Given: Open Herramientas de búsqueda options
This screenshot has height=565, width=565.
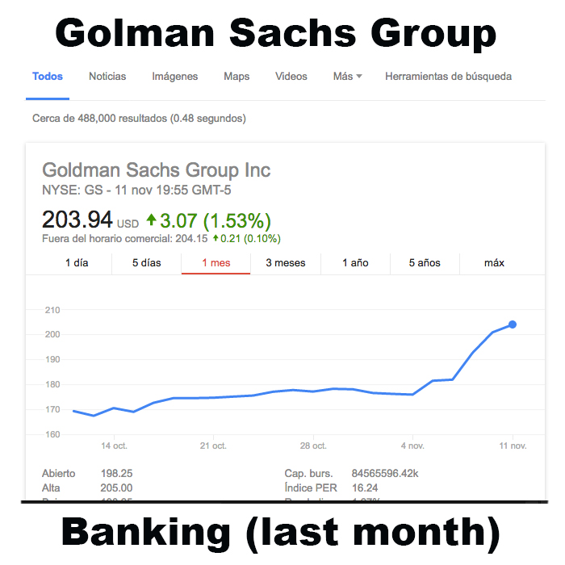Looking at the screenshot, I should (x=448, y=77).
